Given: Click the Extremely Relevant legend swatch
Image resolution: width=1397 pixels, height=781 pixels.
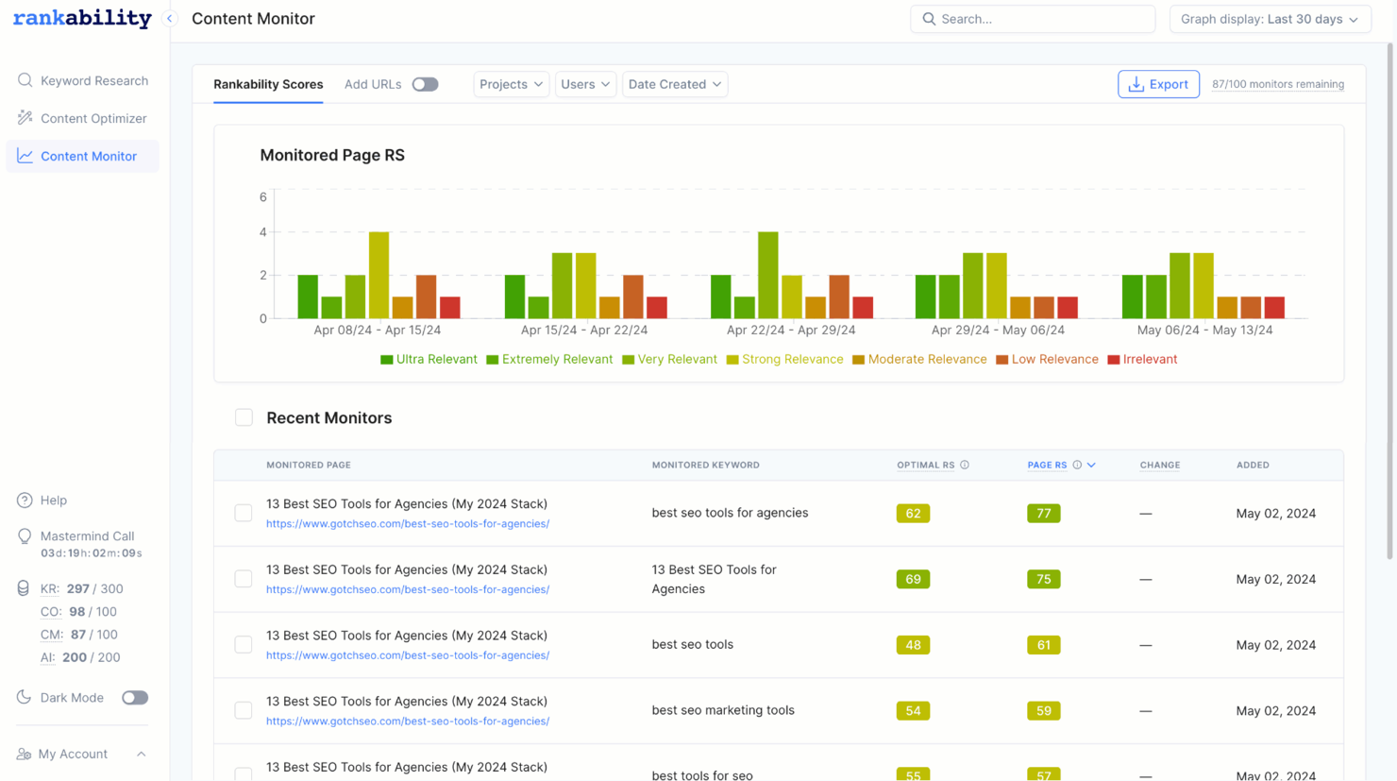Looking at the screenshot, I should tap(492, 360).
